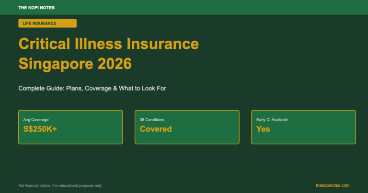The image size is (368, 193).
Task: Click THE KOPI NOTES header brand text
Action: [x=36, y=8]
